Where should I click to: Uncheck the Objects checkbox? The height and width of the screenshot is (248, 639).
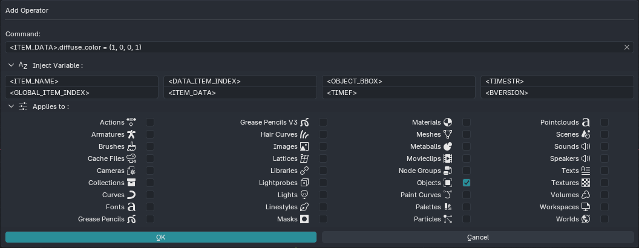click(x=467, y=183)
